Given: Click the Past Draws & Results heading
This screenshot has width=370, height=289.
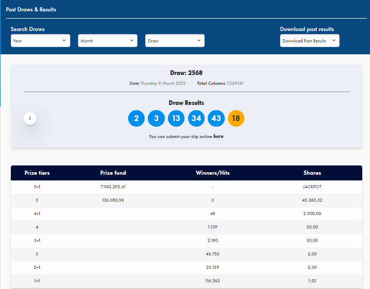Looking at the screenshot, I should (31, 9).
